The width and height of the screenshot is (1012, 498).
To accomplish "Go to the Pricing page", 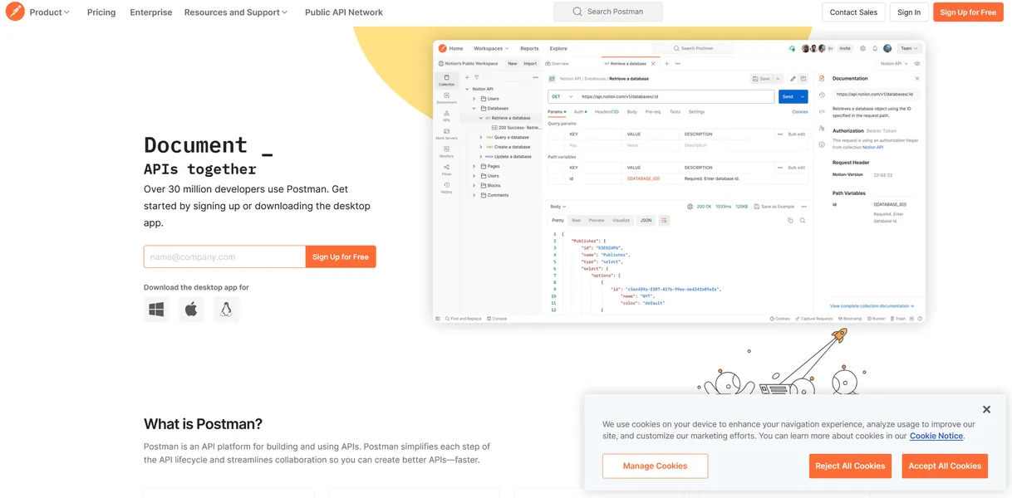I will click(x=101, y=12).
